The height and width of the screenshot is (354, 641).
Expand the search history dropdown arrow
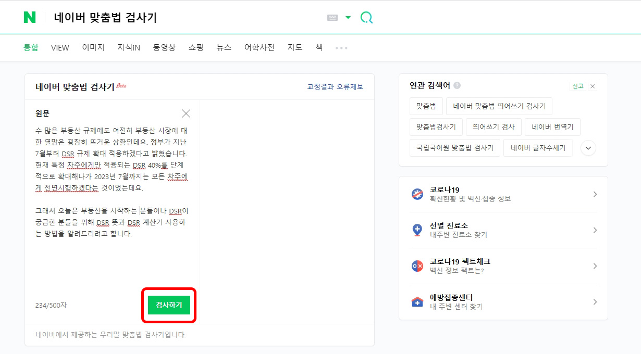pos(348,18)
